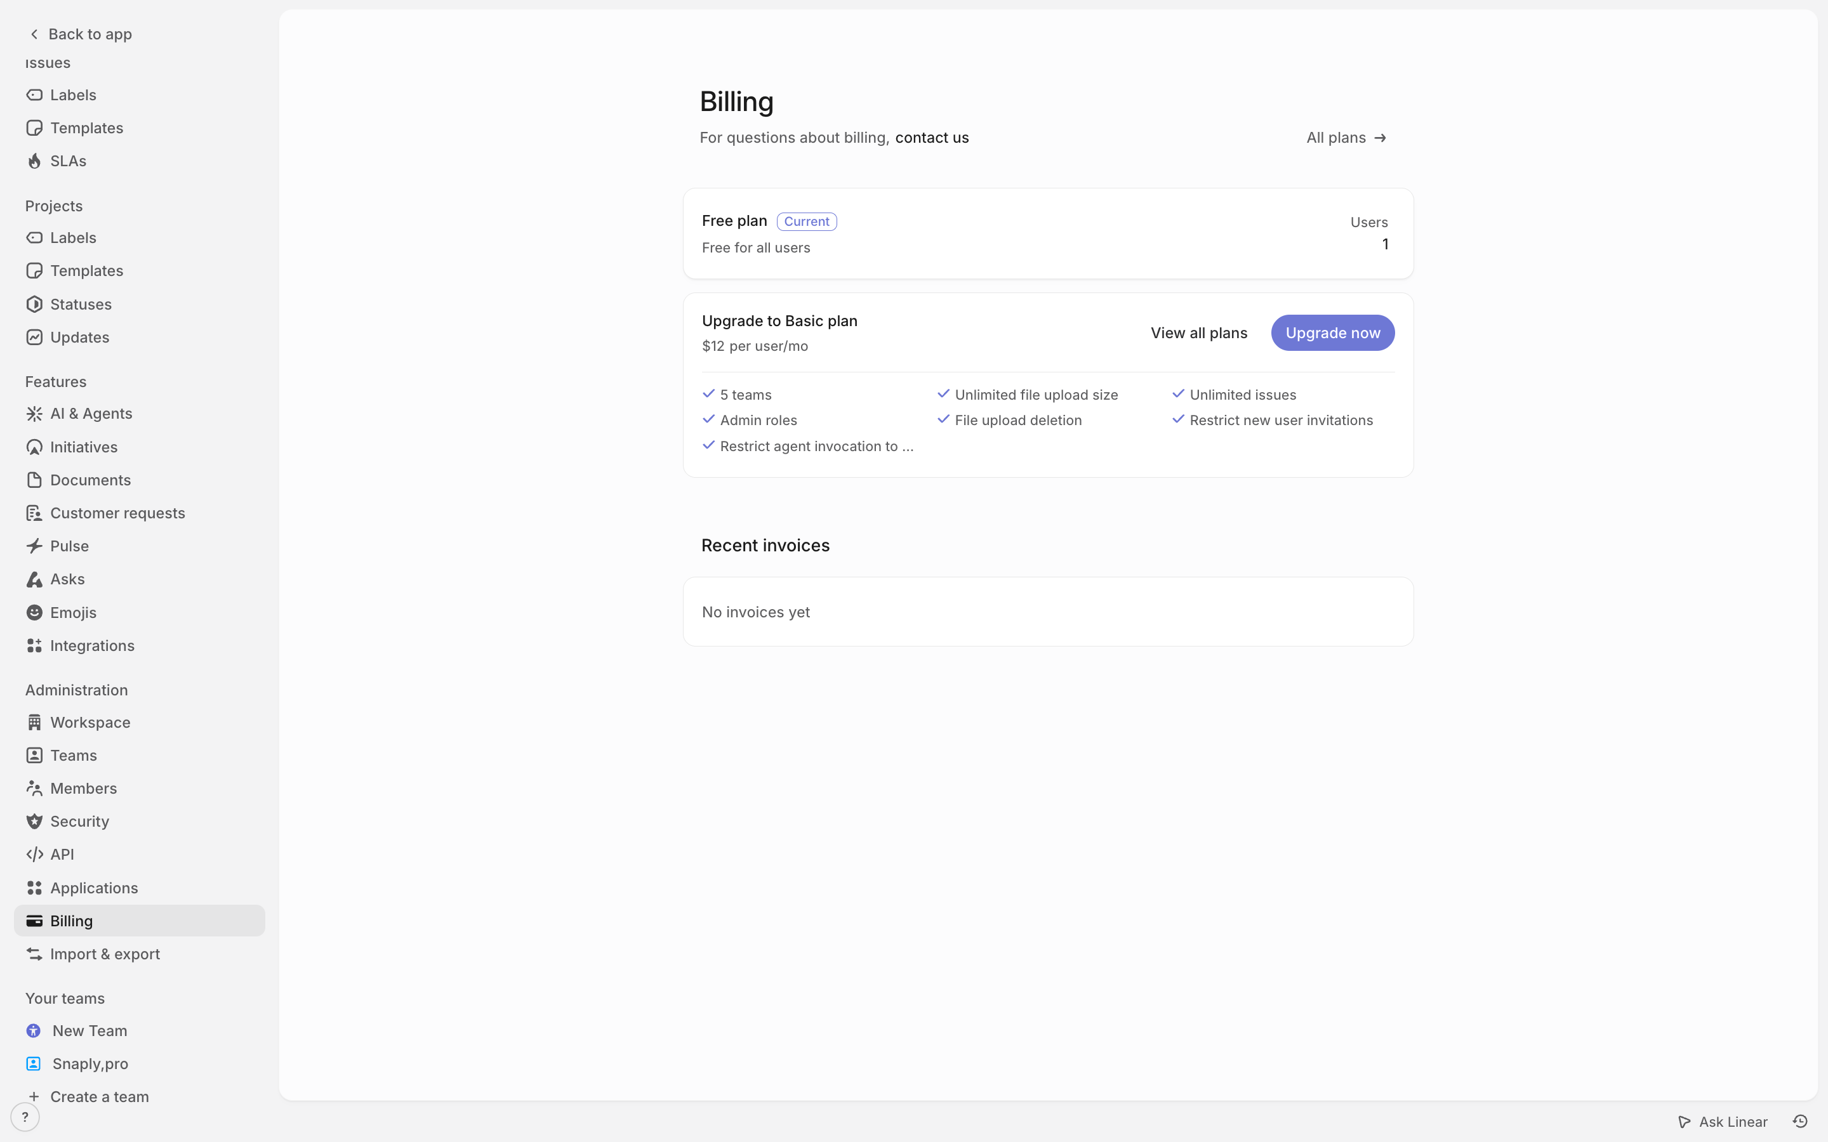Click the Teams icon in Administration
This screenshot has height=1142, width=1828.
tap(34, 755)
